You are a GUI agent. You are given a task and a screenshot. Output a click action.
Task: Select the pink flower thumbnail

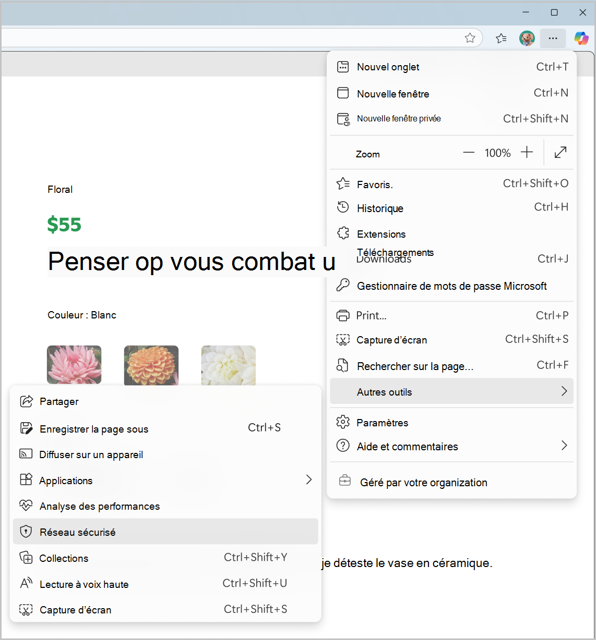tap(74, 365)
